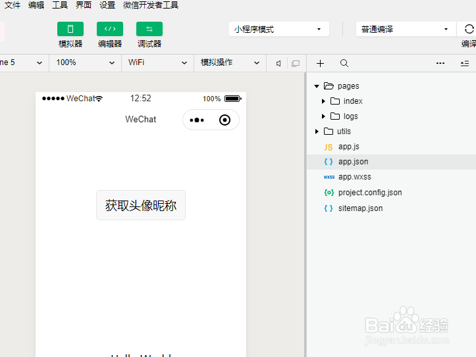Image resolution: width=476 pixels, height=357 pixels.
Task: Toggle the 模拟器 simulator panel button
Action: (70, 29)
